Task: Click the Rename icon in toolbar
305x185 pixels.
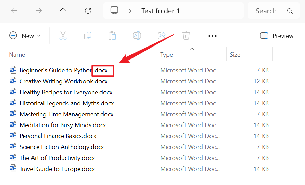Action: coord(137,36)
